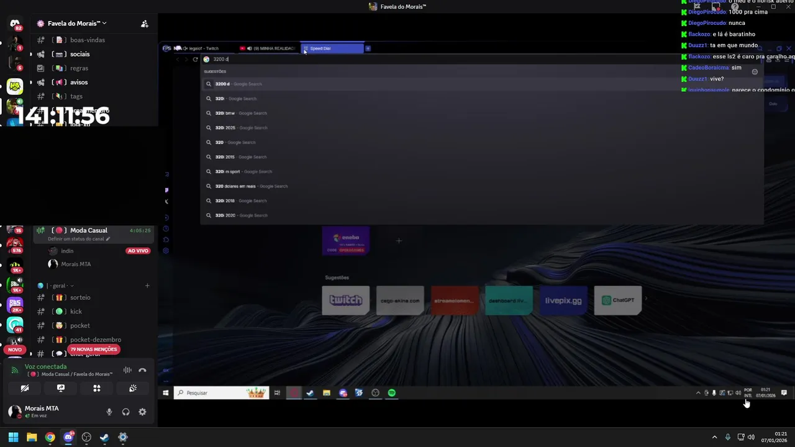The width and height of the screenshot is (795, 447).
Task: Open Discord direct messages home icon
Action: [x=15, y=24]
